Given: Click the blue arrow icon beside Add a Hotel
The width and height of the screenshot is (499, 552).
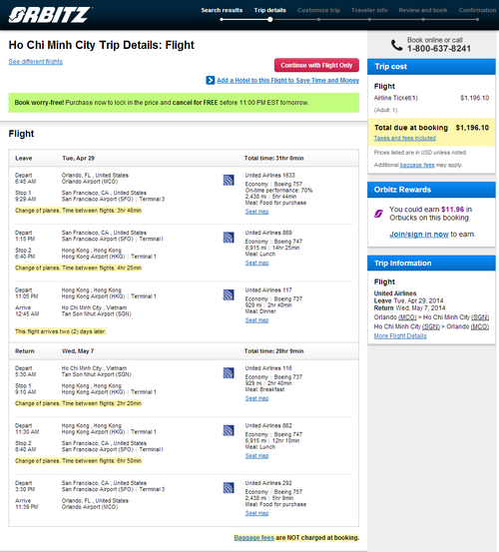Looking at the screenshot, I should click(x=211, y=80).
